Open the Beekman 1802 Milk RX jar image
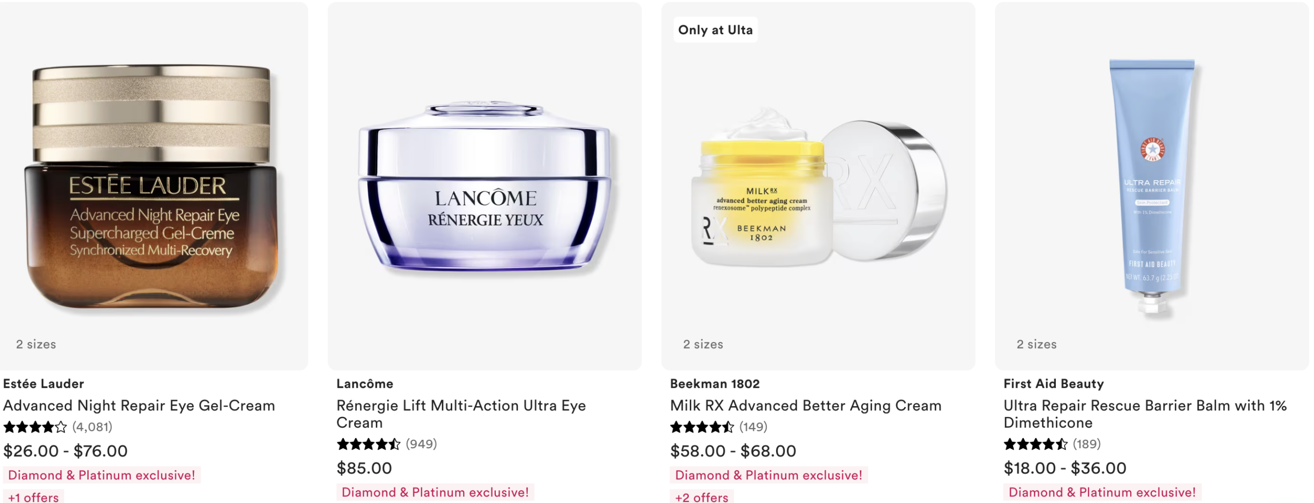 point(819,187)
